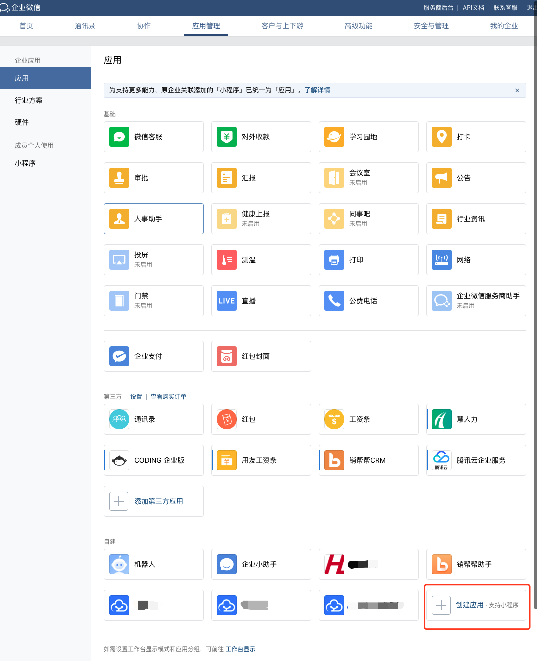This screenshot has width=537, height=661.
Task: Dismiss the notice banner with the X
Action: 517,90
